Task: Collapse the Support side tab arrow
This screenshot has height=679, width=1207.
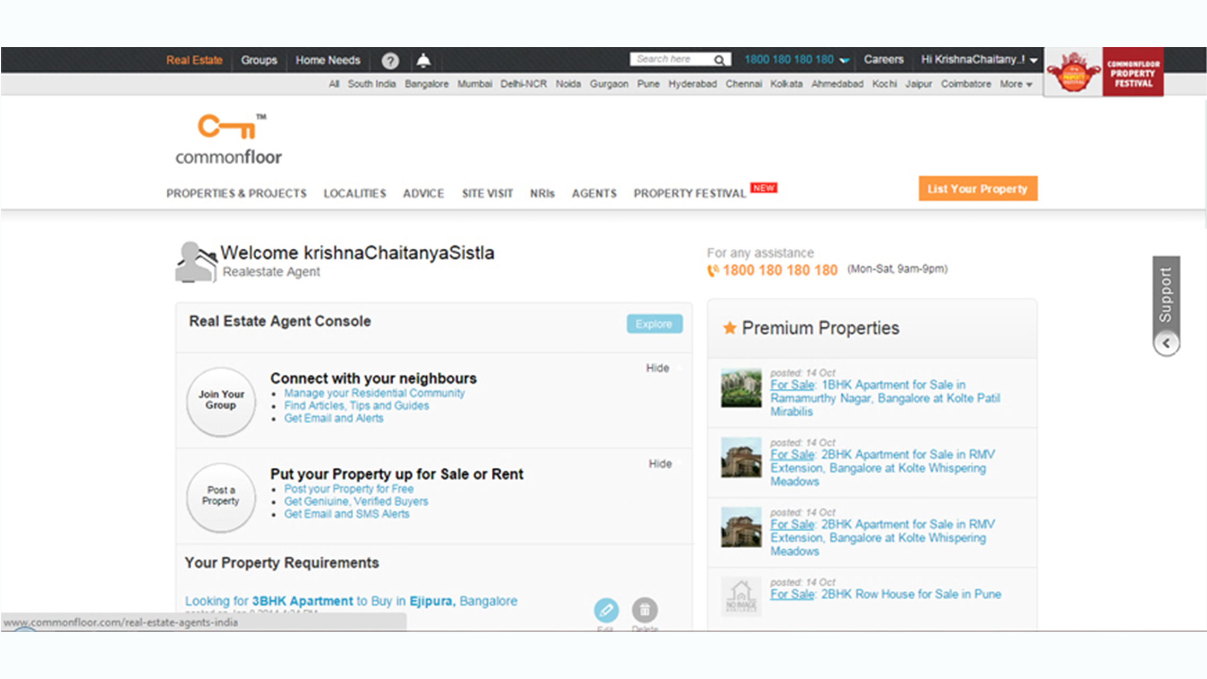Action: pyautogui.click(x=1166, y=343)
